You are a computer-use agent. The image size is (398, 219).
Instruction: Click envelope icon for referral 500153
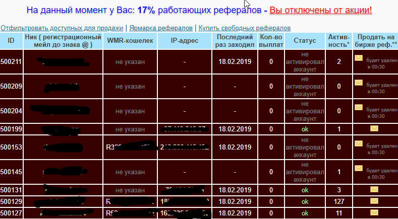[x=359, y=144]
